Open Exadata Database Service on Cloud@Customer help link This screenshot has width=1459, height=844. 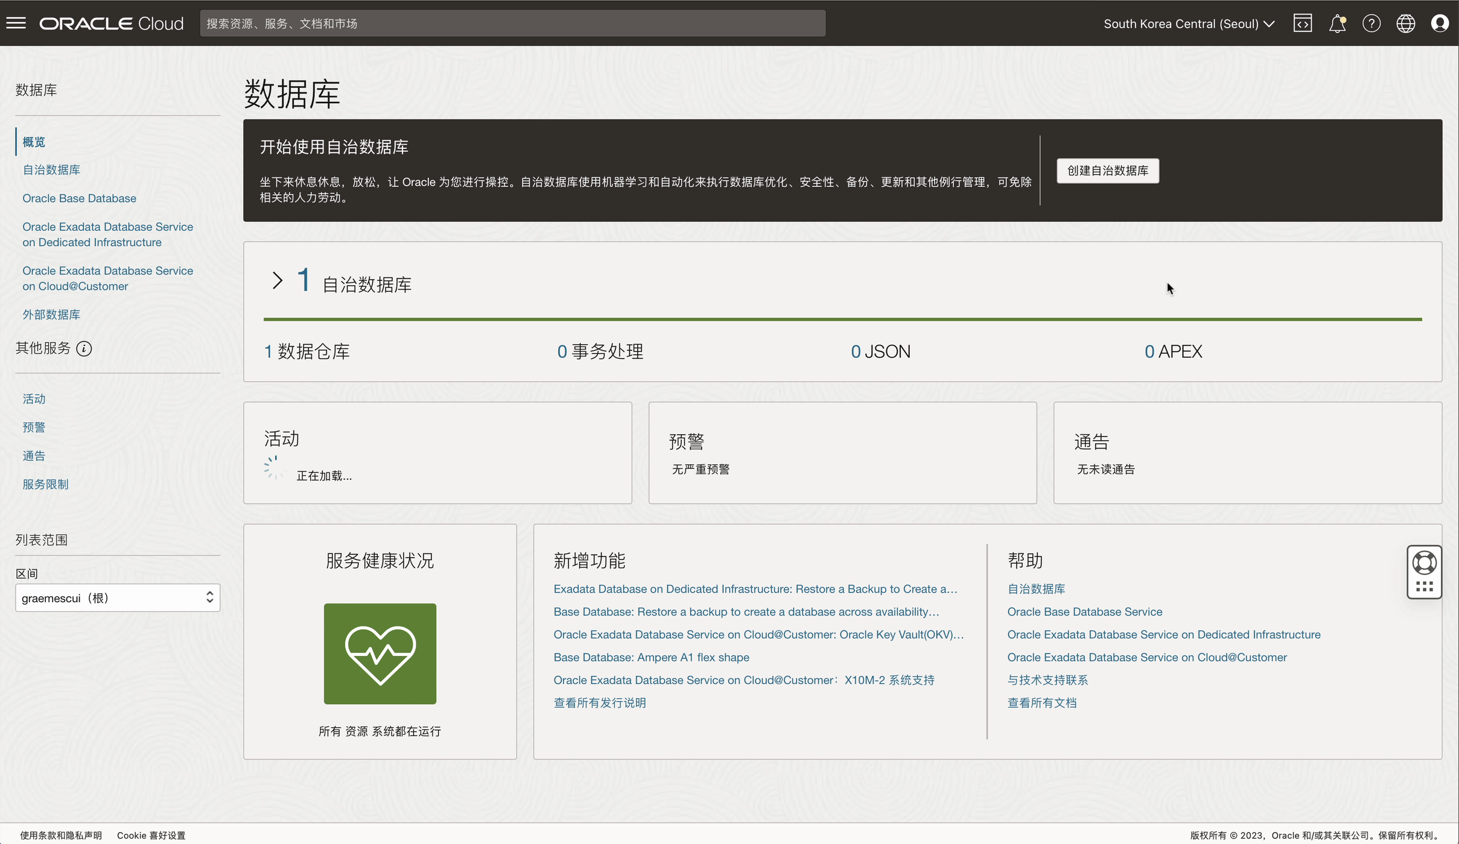point(1147,657)
